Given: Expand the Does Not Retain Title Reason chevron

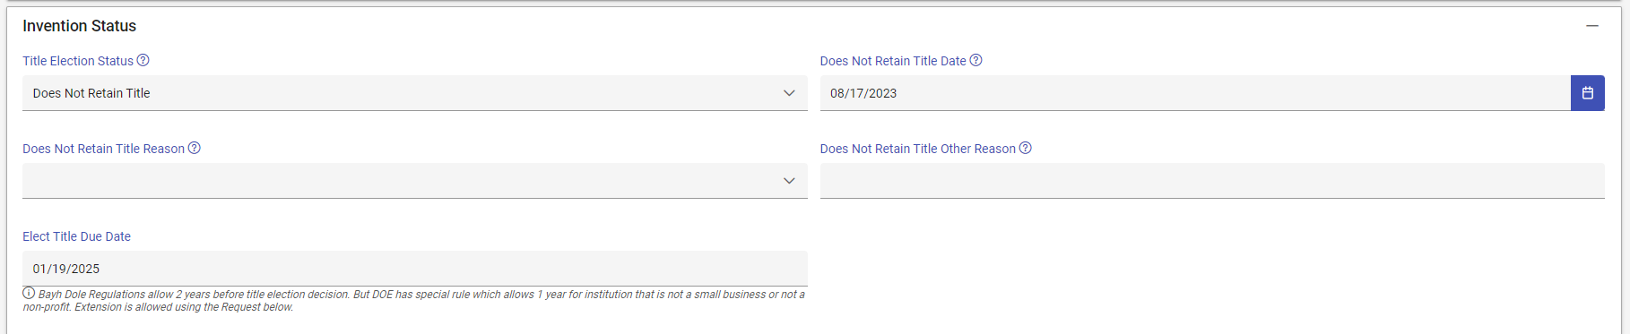Looking at the screenshot, I should click(789, 181).
